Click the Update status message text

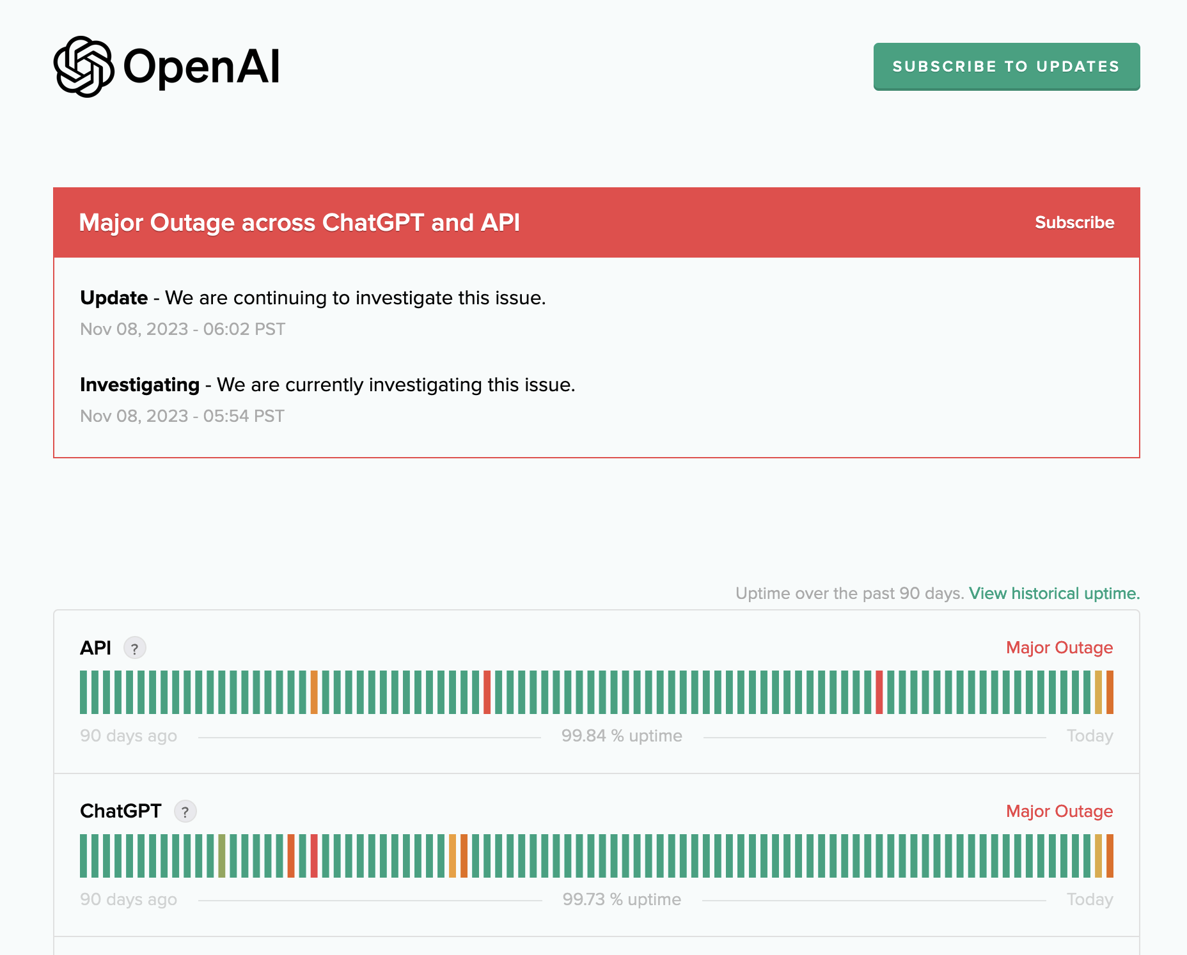point(313,298)
